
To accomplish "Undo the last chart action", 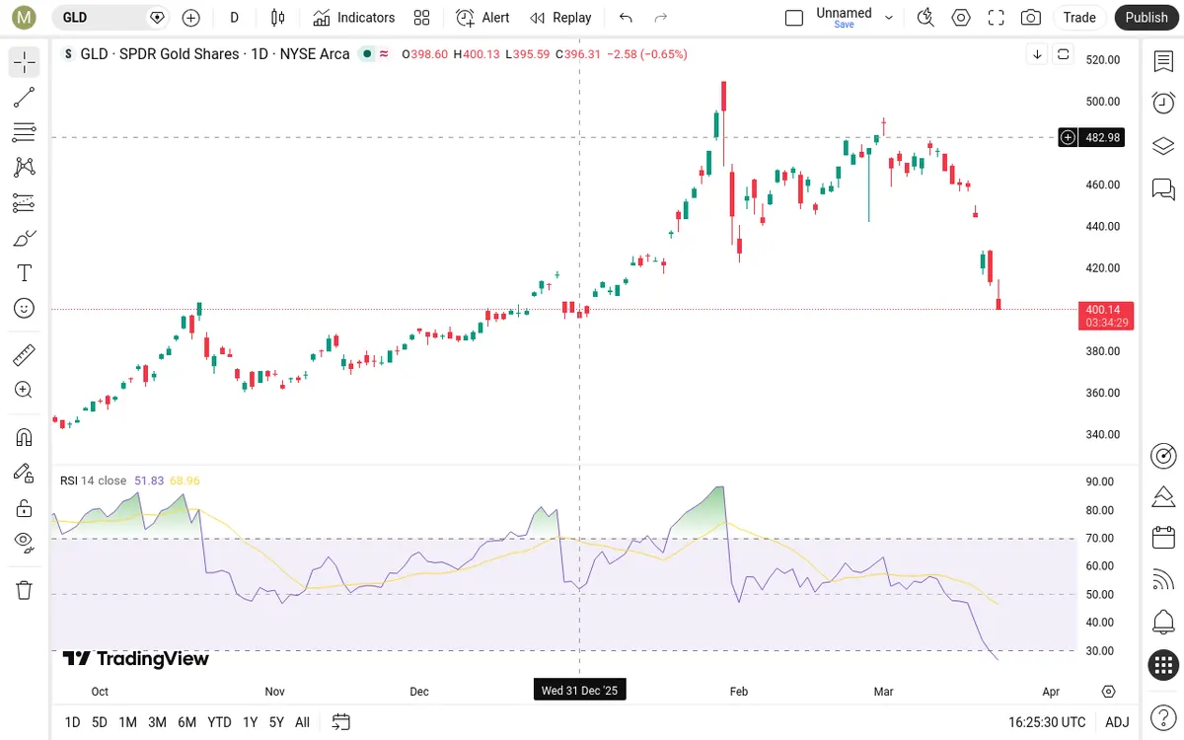I will (x=626, y=17).
